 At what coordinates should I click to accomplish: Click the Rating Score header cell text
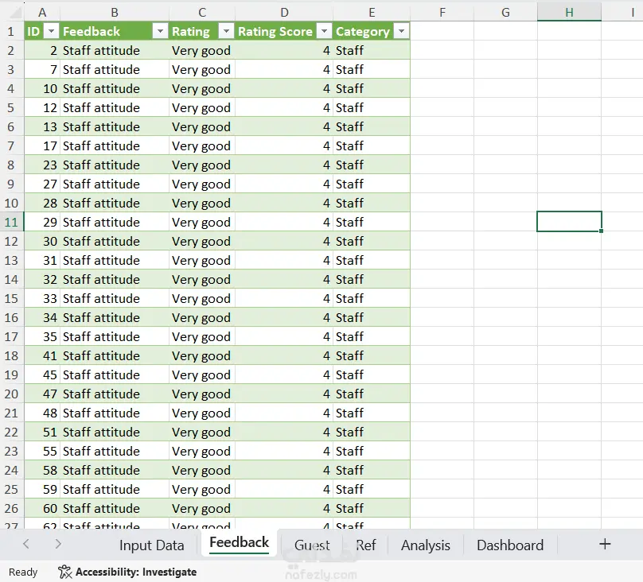[x=275, y=31]
